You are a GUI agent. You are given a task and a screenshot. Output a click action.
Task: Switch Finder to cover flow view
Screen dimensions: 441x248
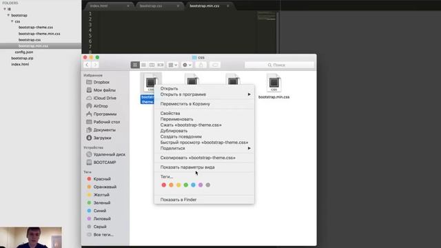(x=161, y=65)
